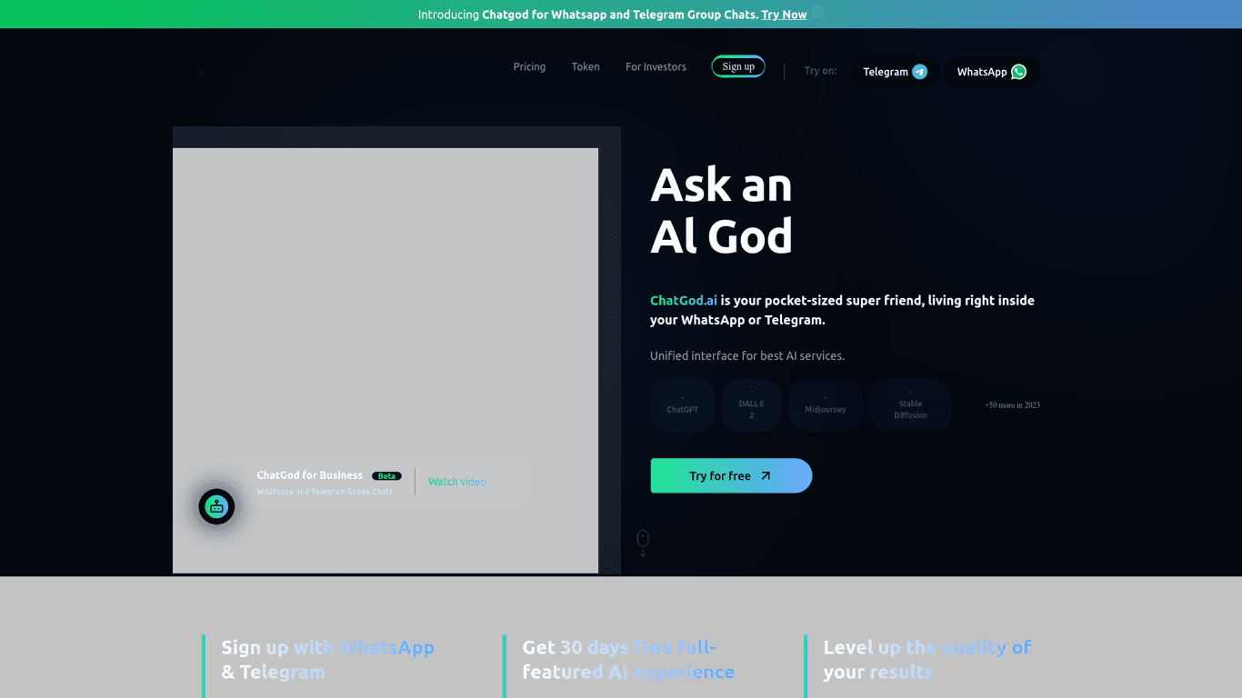Click the ChatGod robot avatar icon
Viewport: 1242px width, 698px height.
tap(215, 506)
